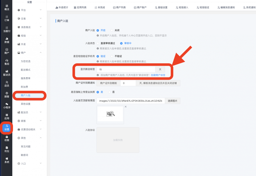Open 概况 overview icon in left sidebar
The height and width of the screenshot is (176, 256).
[7, 7]
